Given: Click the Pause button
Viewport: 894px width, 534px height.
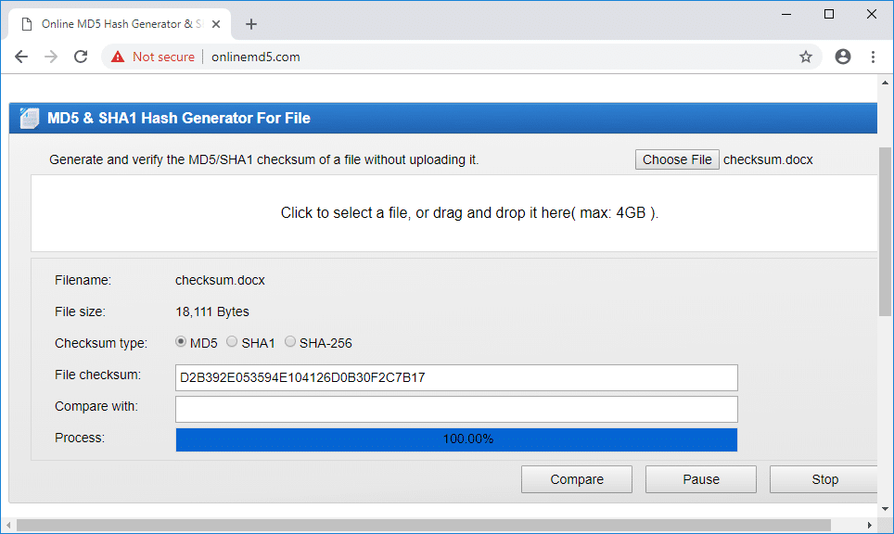Looking at the screenshot, I should coord(701,479).
